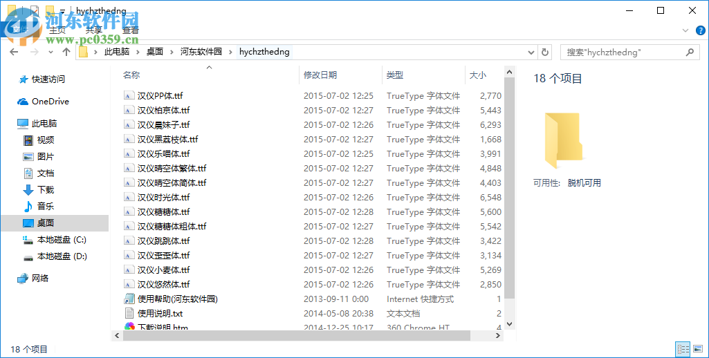Screen dimensions: 709x358
Task: Refresh the current folder view
Action: pos(545,52)
